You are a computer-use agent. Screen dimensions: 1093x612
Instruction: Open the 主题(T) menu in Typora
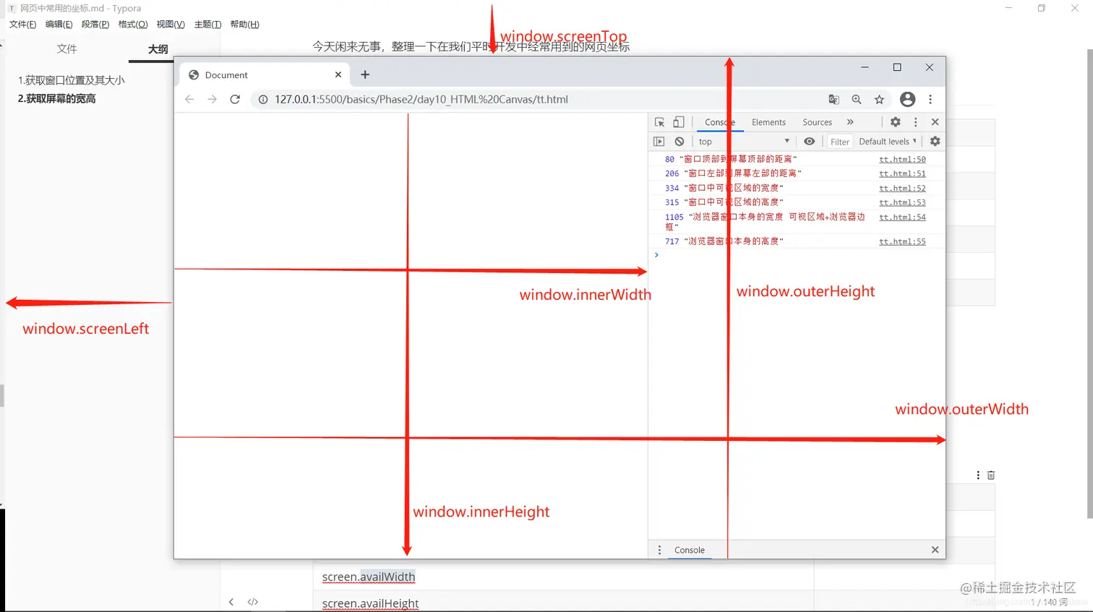pos(207,25)
